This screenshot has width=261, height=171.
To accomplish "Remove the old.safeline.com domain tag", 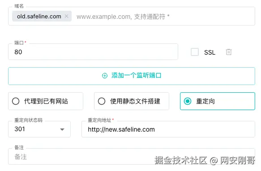I will [66, 16].
